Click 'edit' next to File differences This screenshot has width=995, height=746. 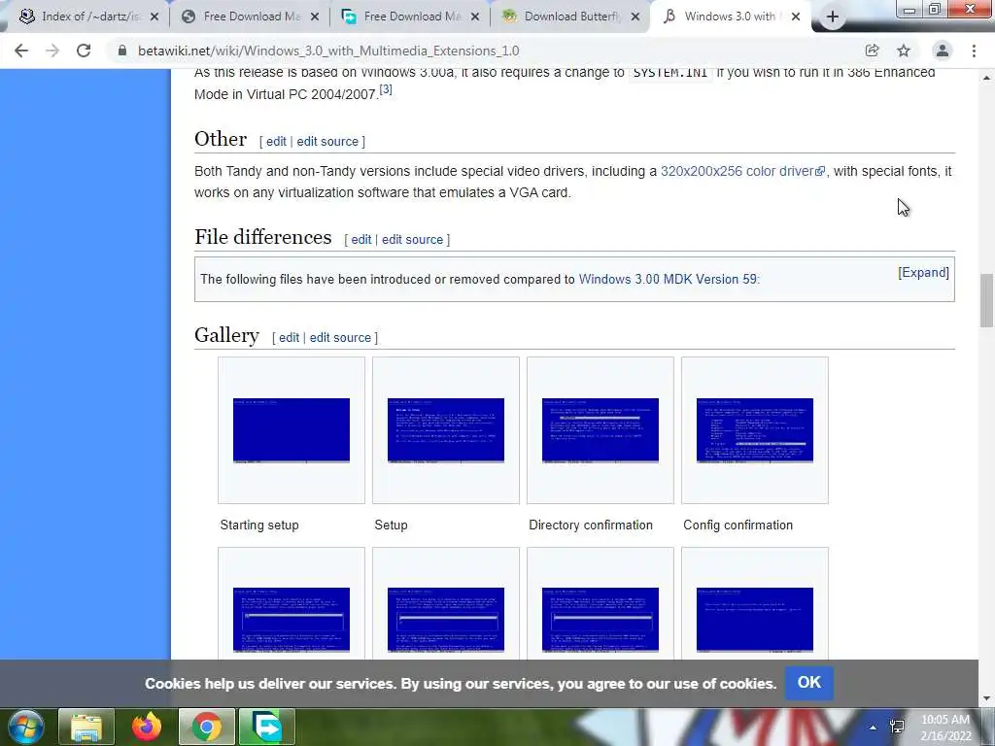tap(361, 240)
